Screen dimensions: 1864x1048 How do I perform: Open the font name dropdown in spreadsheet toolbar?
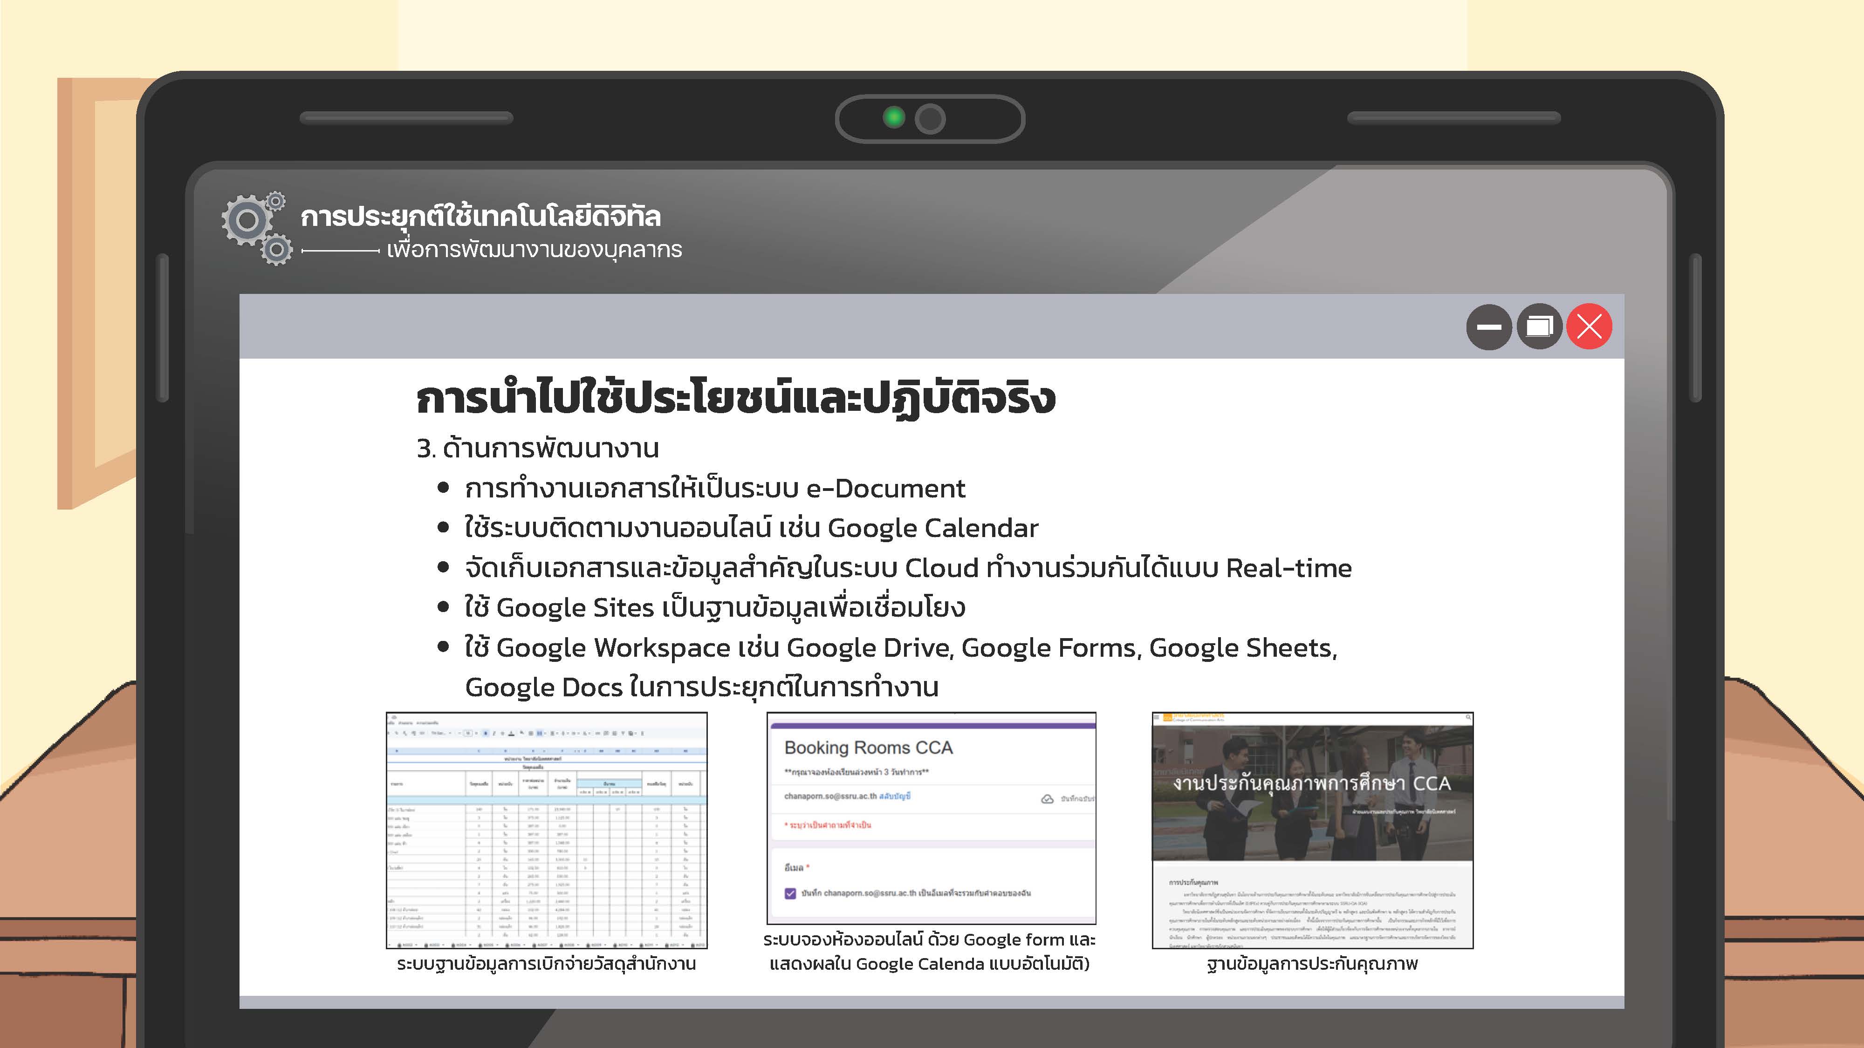tap(441, 734)
